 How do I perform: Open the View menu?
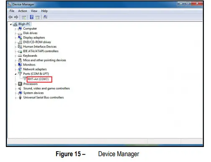click(34, 11)
